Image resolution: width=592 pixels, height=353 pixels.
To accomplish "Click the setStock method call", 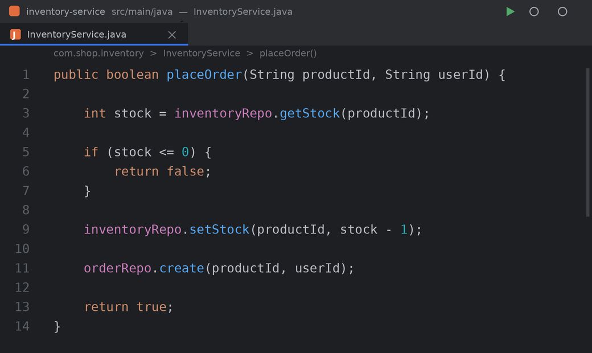I will coord(219,229).
